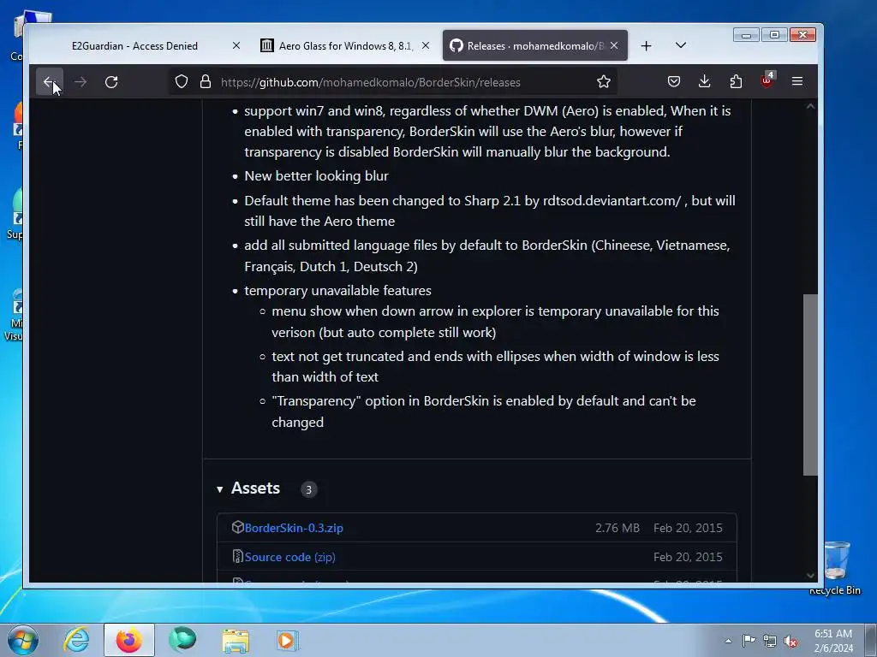This screenshot has width=877, height=657.
Task: Switch to E2Guardian - Access Denied tab
Action: (134, 46)
